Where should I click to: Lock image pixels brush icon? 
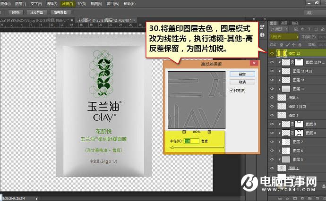point(288,44)
